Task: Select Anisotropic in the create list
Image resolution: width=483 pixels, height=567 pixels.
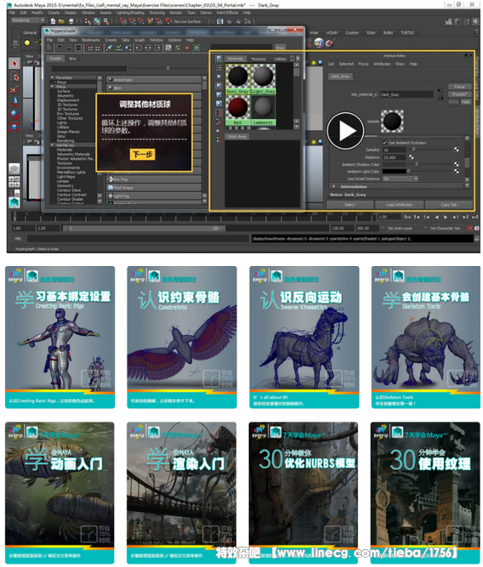Action: 154,79
